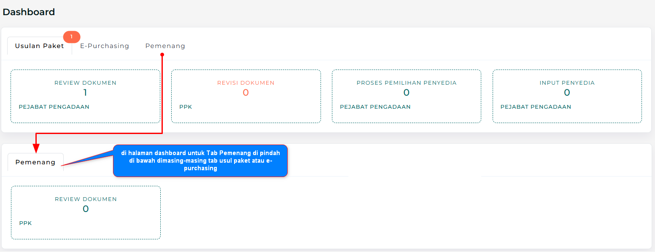
Task: Click the Proses Pemilihan Penyedia count 0
Action: [407, 93]
